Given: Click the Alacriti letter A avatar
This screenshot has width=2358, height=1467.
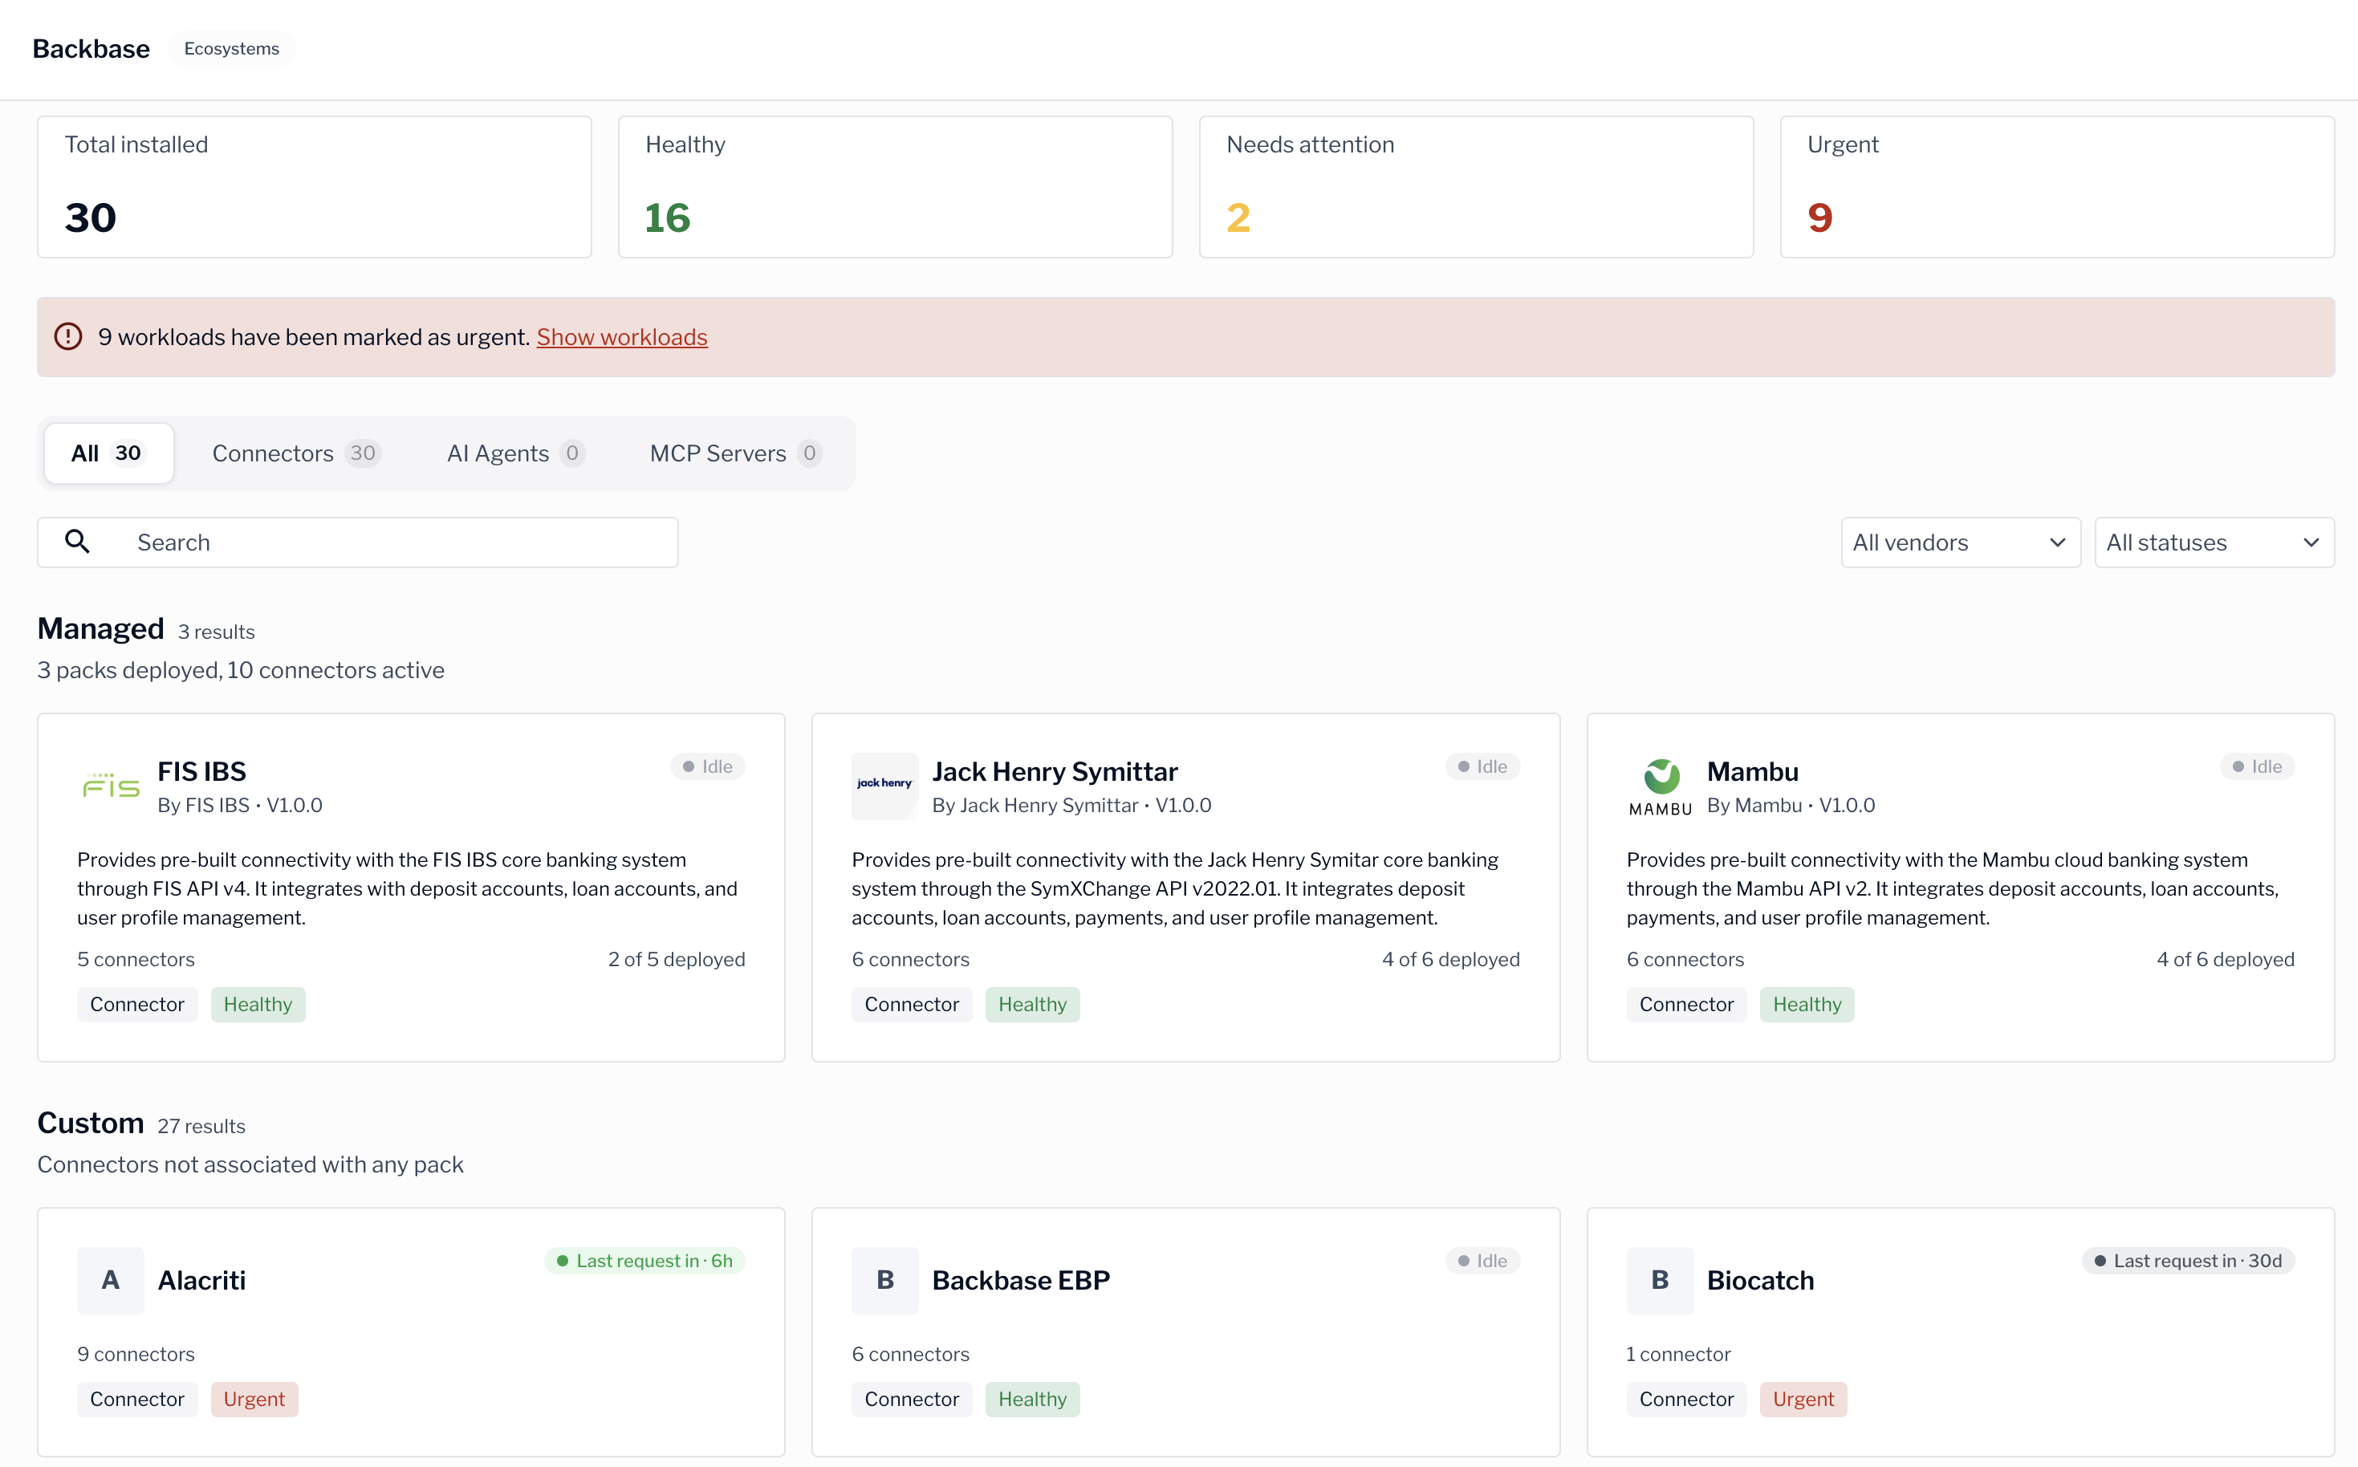Looking at the screenshot, I should [111, 1280].
